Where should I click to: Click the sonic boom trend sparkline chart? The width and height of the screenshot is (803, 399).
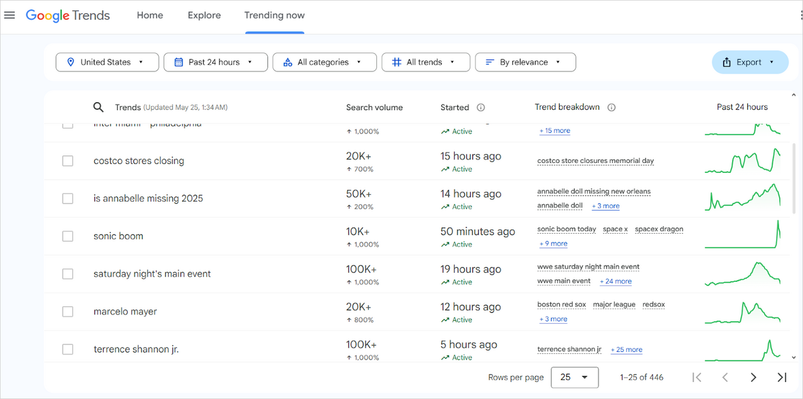[742, 236]
